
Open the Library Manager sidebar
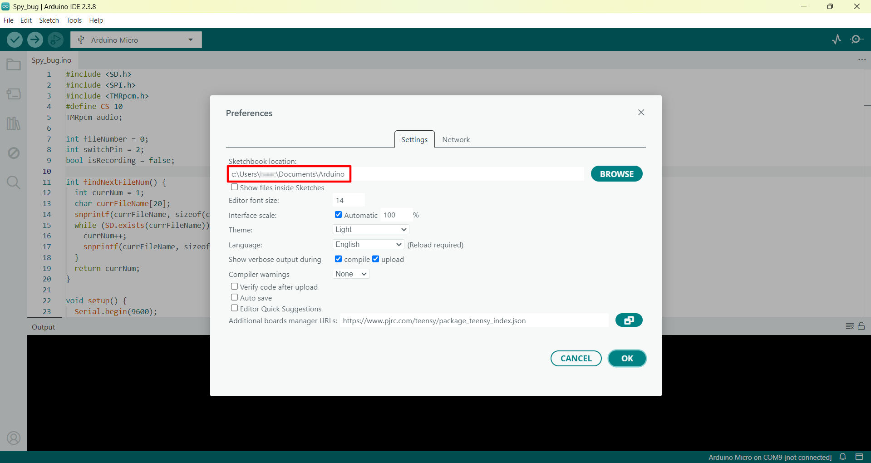tap(14, 123)
